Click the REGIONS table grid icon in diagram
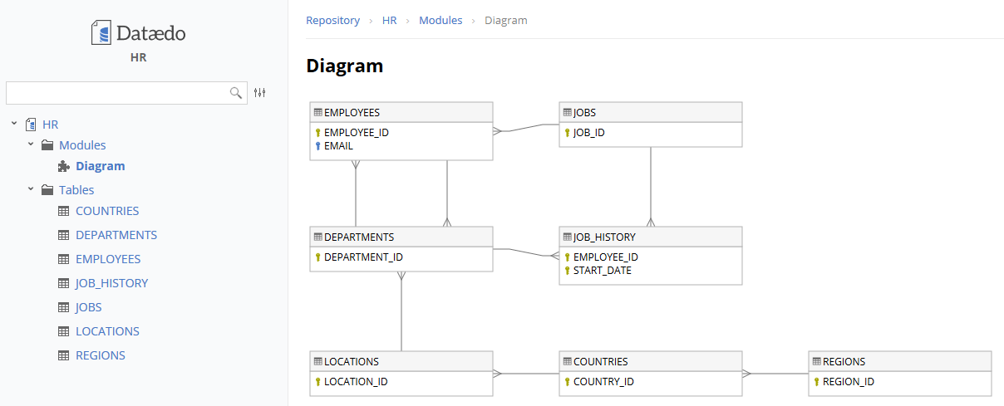Viewport: 1004px width, 406px height. click(816, 362)
